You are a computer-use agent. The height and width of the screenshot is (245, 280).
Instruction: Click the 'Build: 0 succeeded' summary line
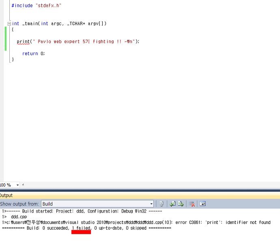[86, 228]
